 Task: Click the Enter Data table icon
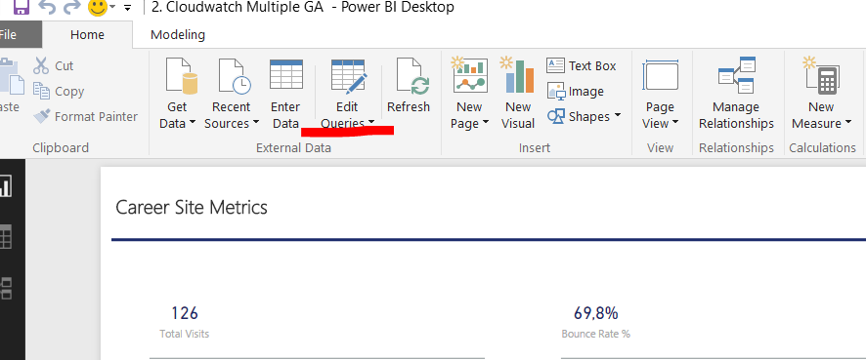[285, 75]
